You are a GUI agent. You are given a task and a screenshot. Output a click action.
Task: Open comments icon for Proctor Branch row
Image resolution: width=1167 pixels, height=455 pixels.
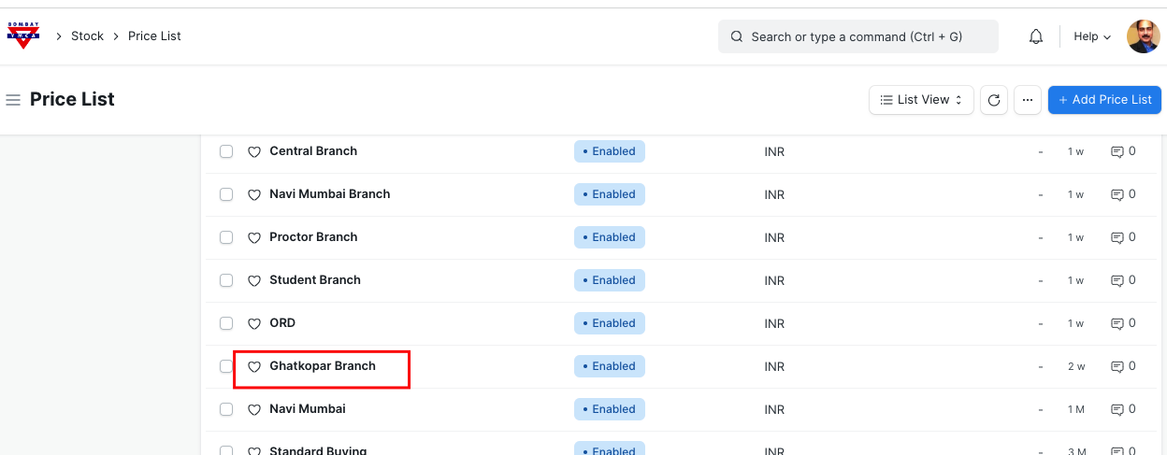pyautogui.click(x=1117, y=237)
